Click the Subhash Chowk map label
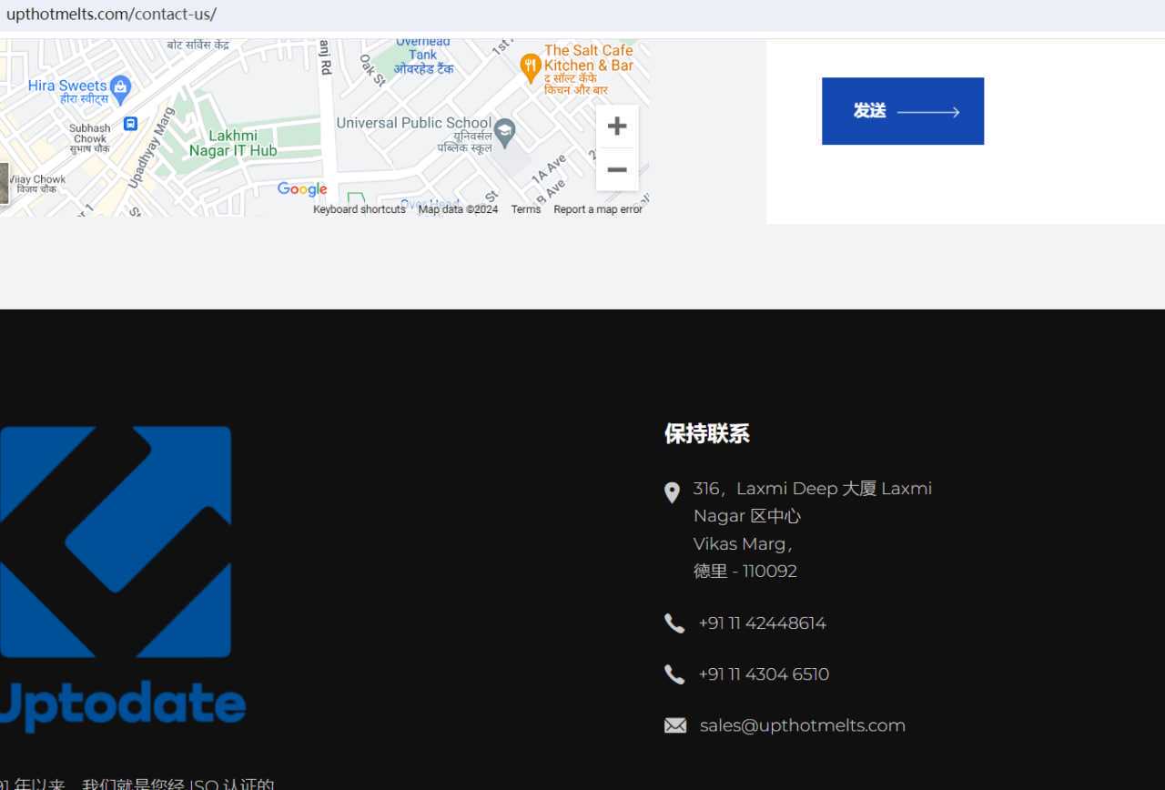Screen dimensions: 1165x790 click(90, 138)
